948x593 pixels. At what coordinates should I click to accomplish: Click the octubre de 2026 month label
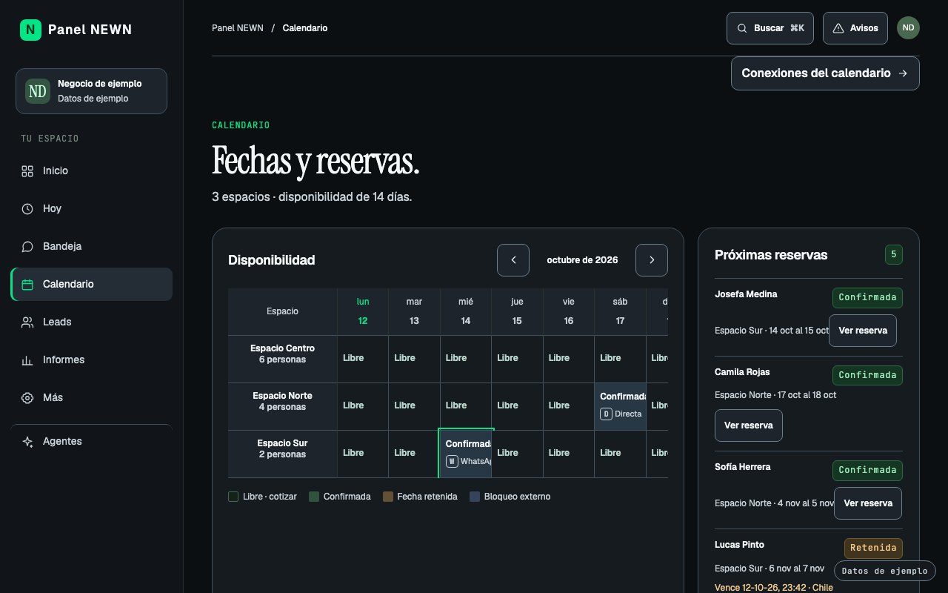click(582, 260)
